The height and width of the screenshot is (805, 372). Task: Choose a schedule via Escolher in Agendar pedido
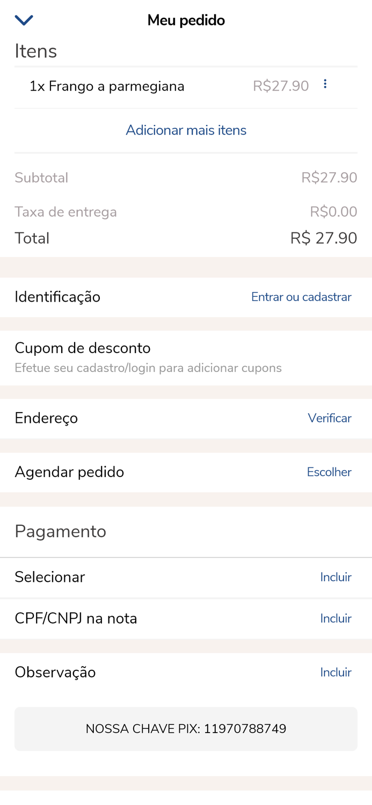(x=329, y=472)
